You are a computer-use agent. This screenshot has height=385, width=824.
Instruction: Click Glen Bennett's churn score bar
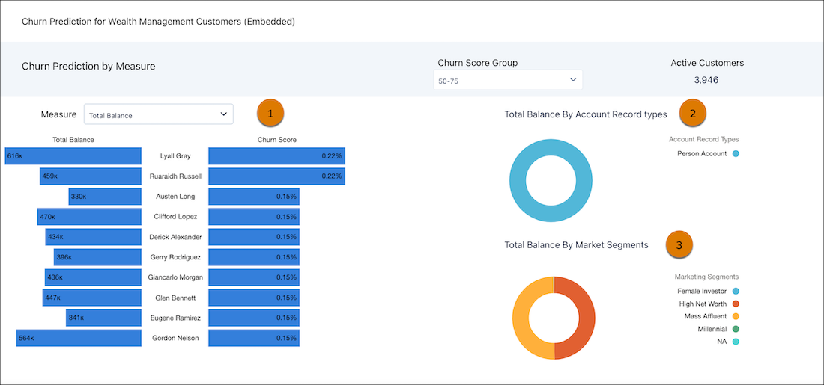point(254,298)
